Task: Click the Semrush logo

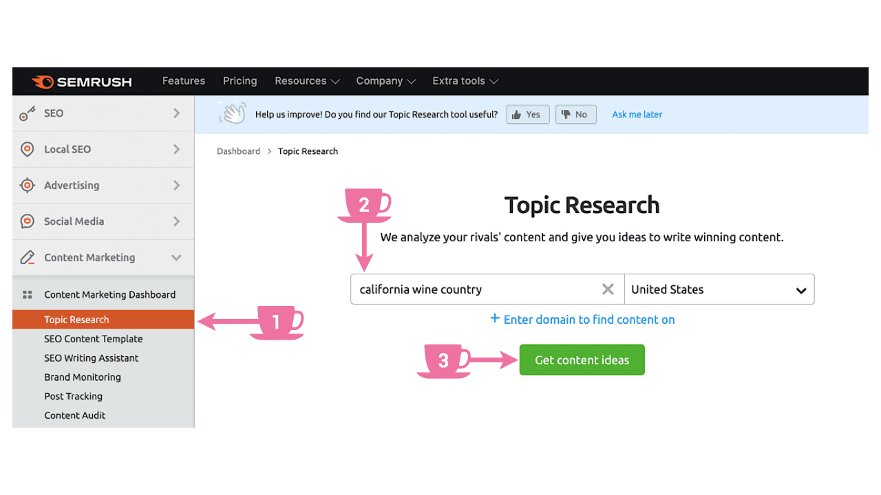Action: click(81, 81)
